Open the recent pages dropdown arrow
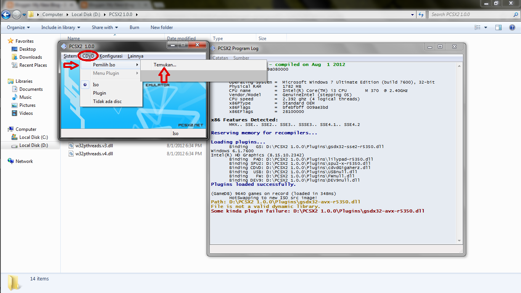521x293 pixels. 24,15
